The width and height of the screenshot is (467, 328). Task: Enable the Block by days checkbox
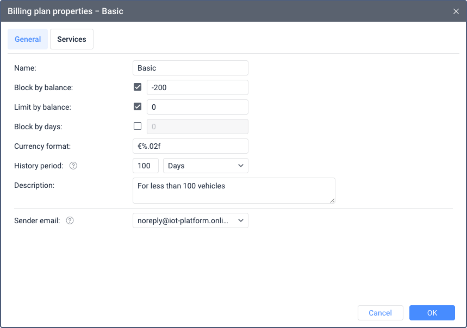[x=138, y=126]
